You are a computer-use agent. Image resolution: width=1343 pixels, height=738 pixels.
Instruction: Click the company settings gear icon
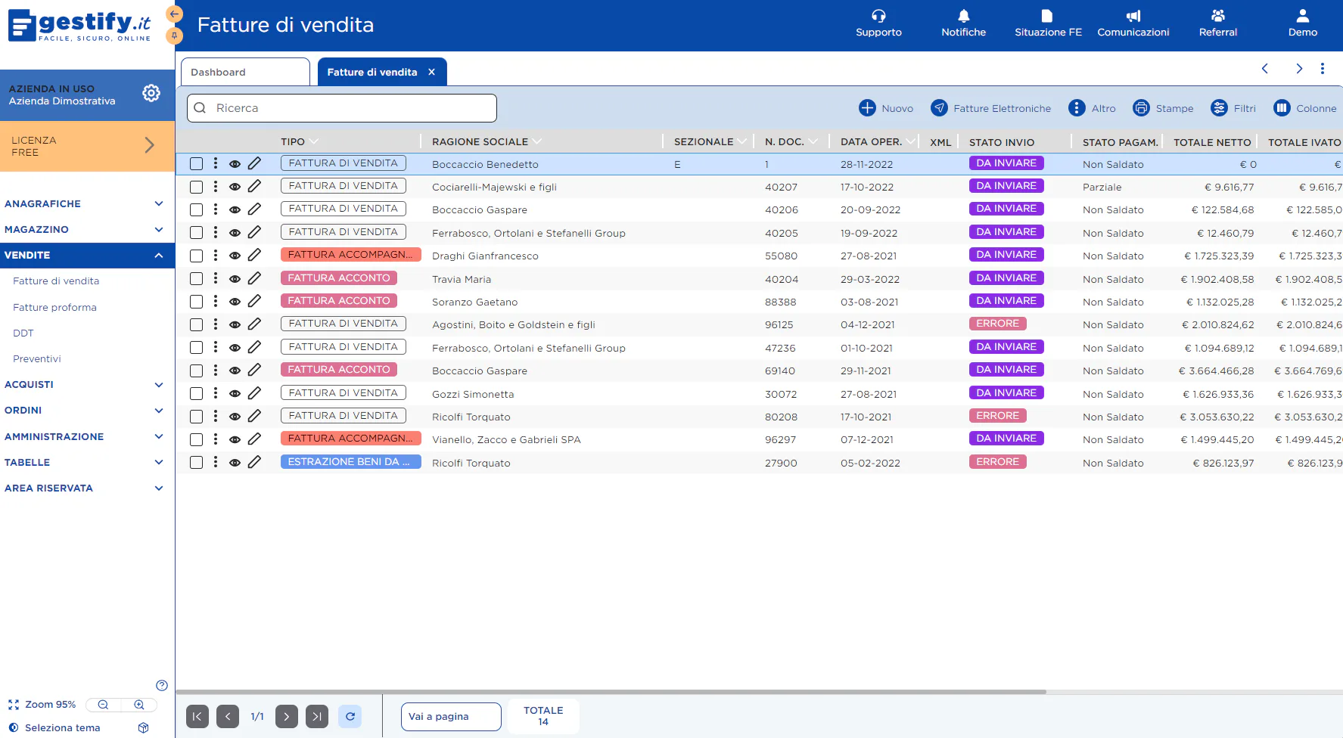[x=151, y=93]
